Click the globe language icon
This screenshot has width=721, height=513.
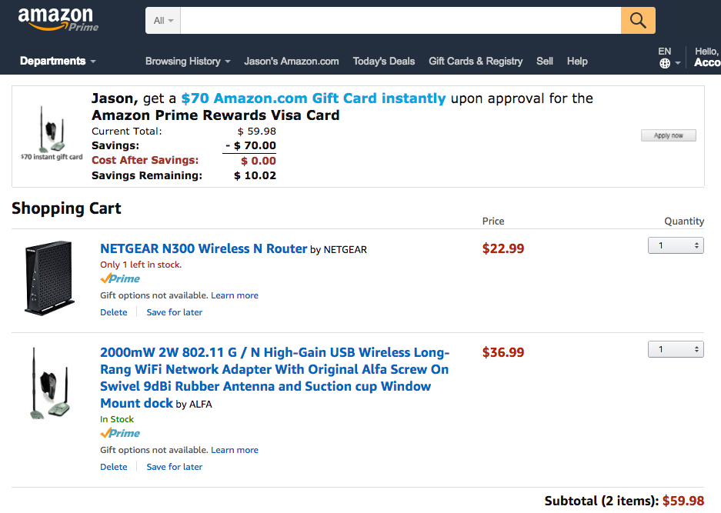coord(665,64)
